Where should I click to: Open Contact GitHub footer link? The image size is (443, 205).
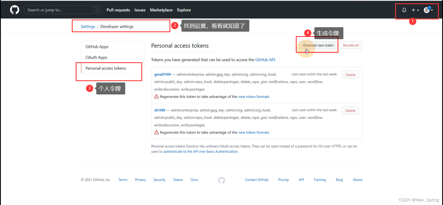(x=257, y=180)
